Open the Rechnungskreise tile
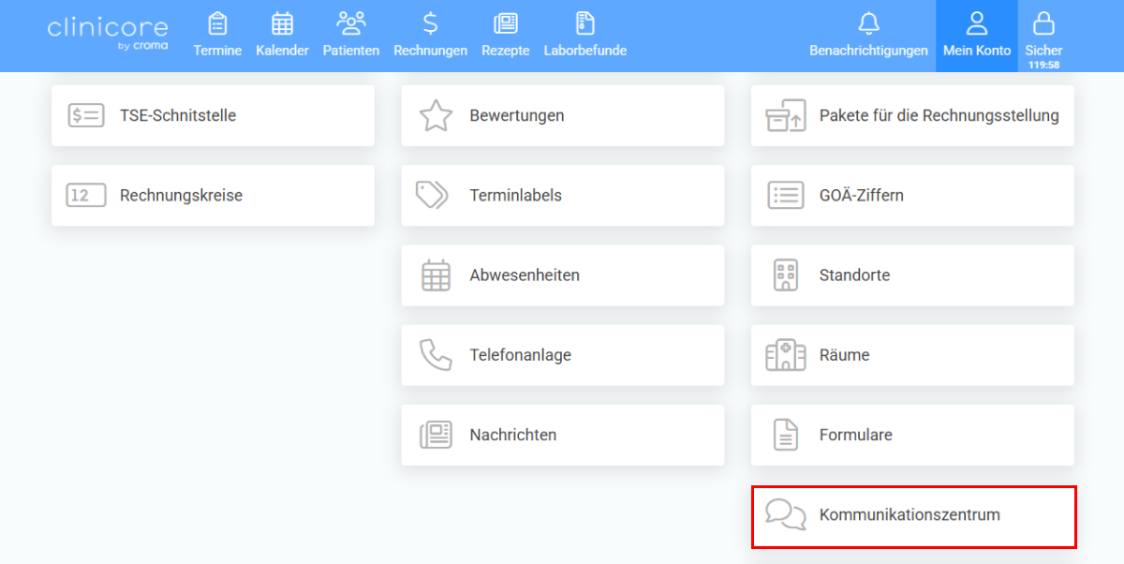The image size is (1124, 564). tap(213, 195)
